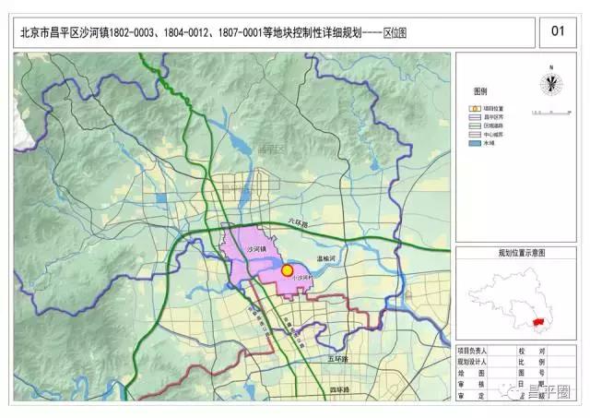Click the map title text 北京市昌平区沙河镇
Viewport: 590px width, 418px height.
(65, 33)
